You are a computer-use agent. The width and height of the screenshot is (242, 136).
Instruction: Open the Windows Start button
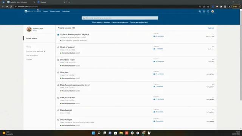coord(93,133)
